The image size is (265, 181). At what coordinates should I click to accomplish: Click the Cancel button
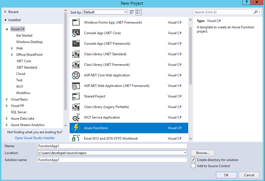coord(249,175)
